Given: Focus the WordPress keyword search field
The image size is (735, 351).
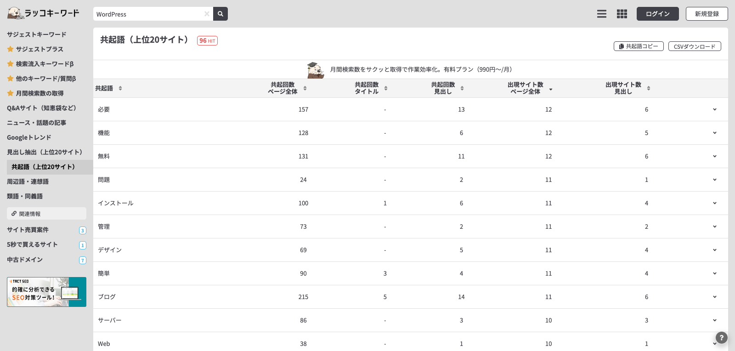Looking at the screenshot, I should click(149, 14).
